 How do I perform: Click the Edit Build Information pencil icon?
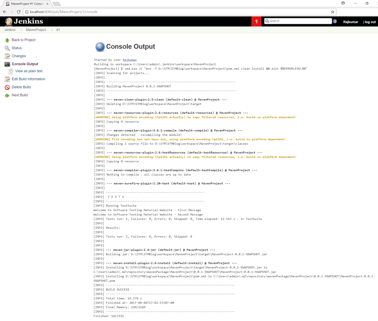click(x=7, y=79)
